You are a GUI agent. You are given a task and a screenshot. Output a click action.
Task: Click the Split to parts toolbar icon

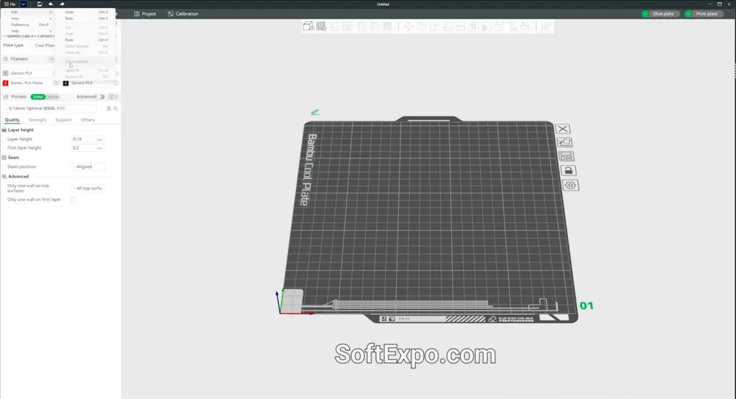point(374,27)
